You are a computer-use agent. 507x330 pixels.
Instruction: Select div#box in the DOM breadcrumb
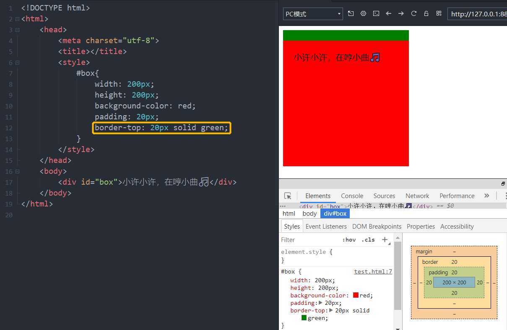click(x=335, y=214)
